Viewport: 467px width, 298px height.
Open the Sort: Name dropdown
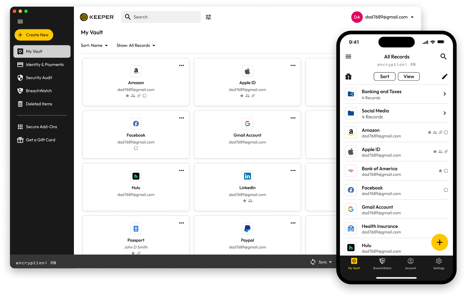coord(94,45)
